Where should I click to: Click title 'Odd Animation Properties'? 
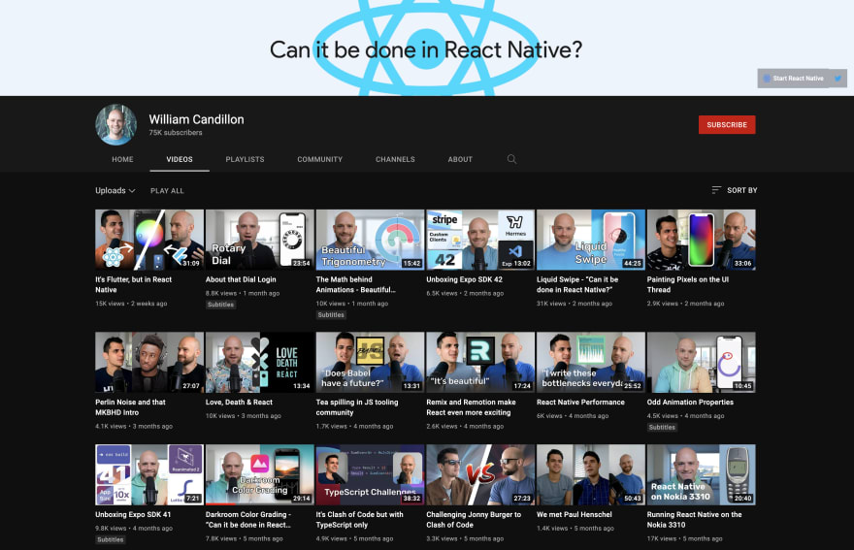click(690, 402)
